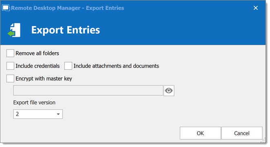The width and height of the screenshot is (270, 147).
Task: Select the version combo box showing 2
Action: point(38,114)
